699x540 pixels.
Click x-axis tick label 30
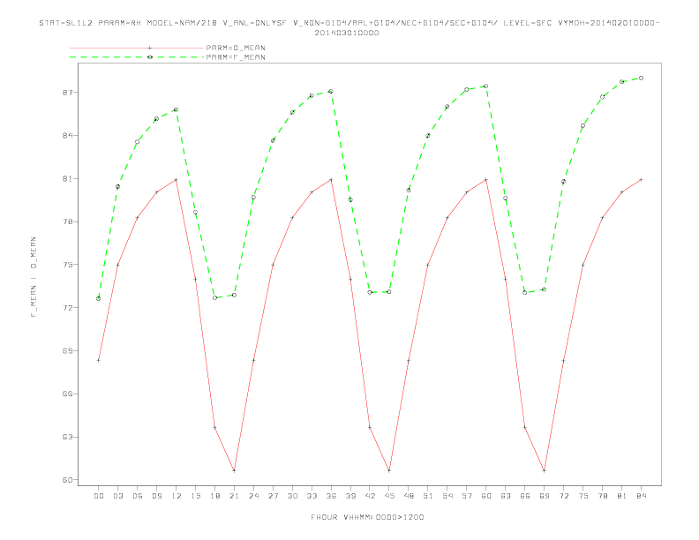(292, 496)
